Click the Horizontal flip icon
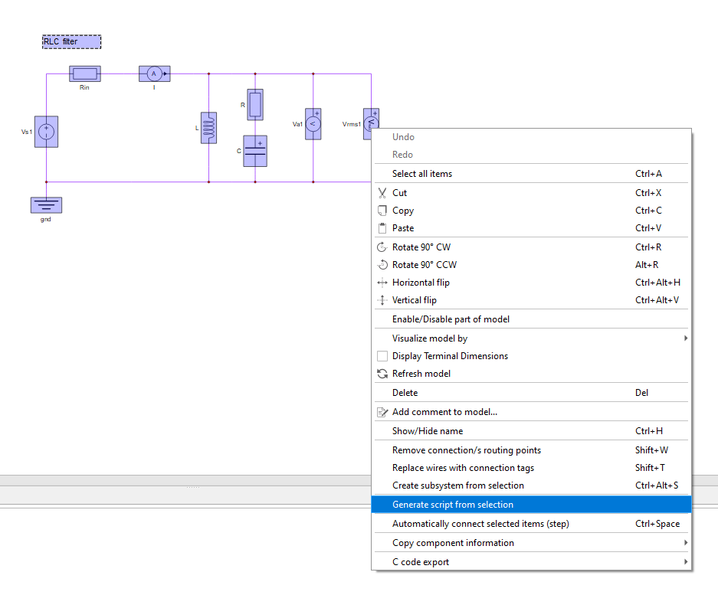The image size is (718, 595). pyautogui.click(x=382, y=283)
